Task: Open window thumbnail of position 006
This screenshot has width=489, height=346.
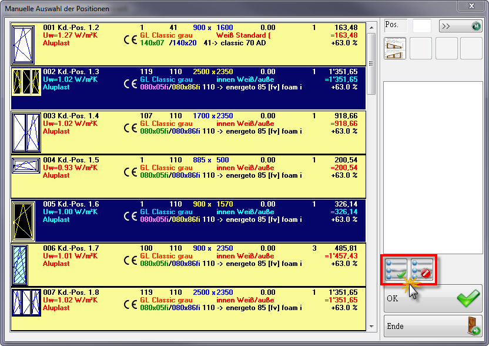Action: [x=20, y=265]
